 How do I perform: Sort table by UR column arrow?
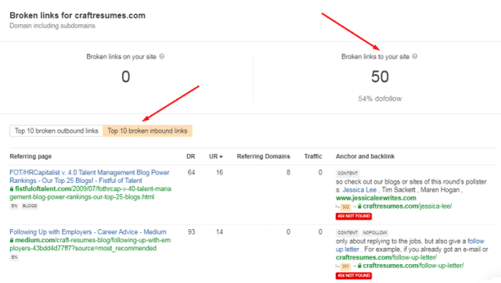pos(221,156)
